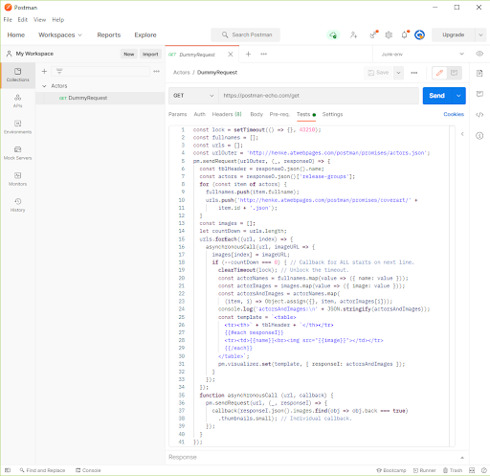Open help icon in status bar
Screen dimensions: 490x476
click(x=484, y=470)
